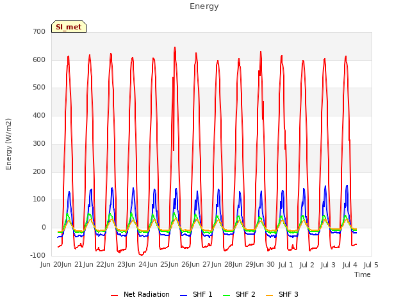Click the 500 y-axis tick label

(39, 88)
